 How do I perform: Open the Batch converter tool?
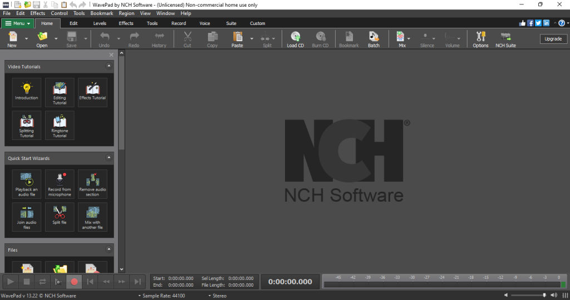point(374,39)
